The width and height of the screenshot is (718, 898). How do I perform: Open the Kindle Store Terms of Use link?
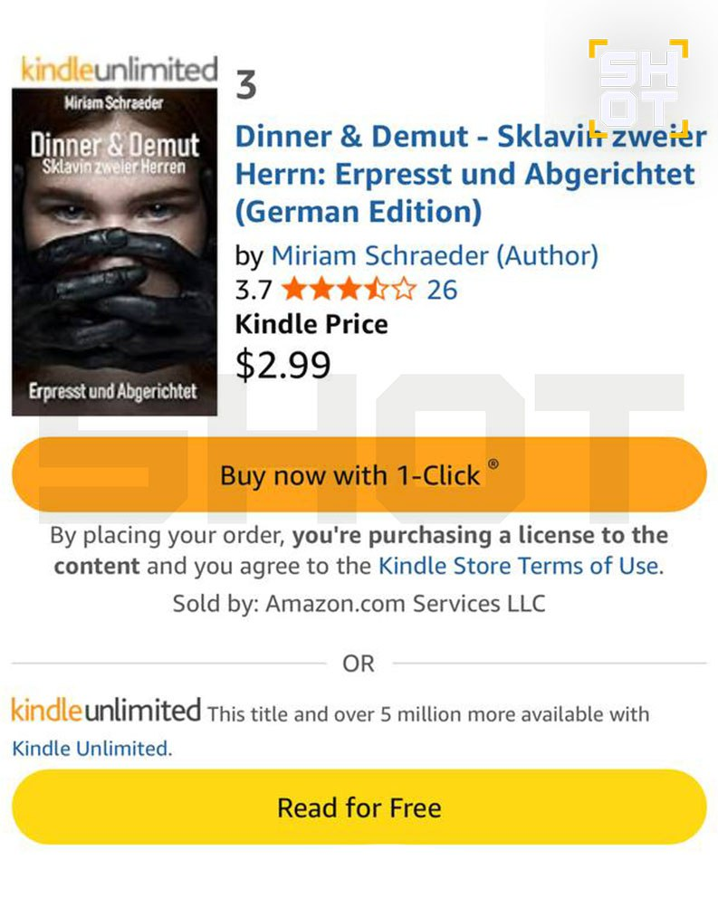(x=518, y=567)
